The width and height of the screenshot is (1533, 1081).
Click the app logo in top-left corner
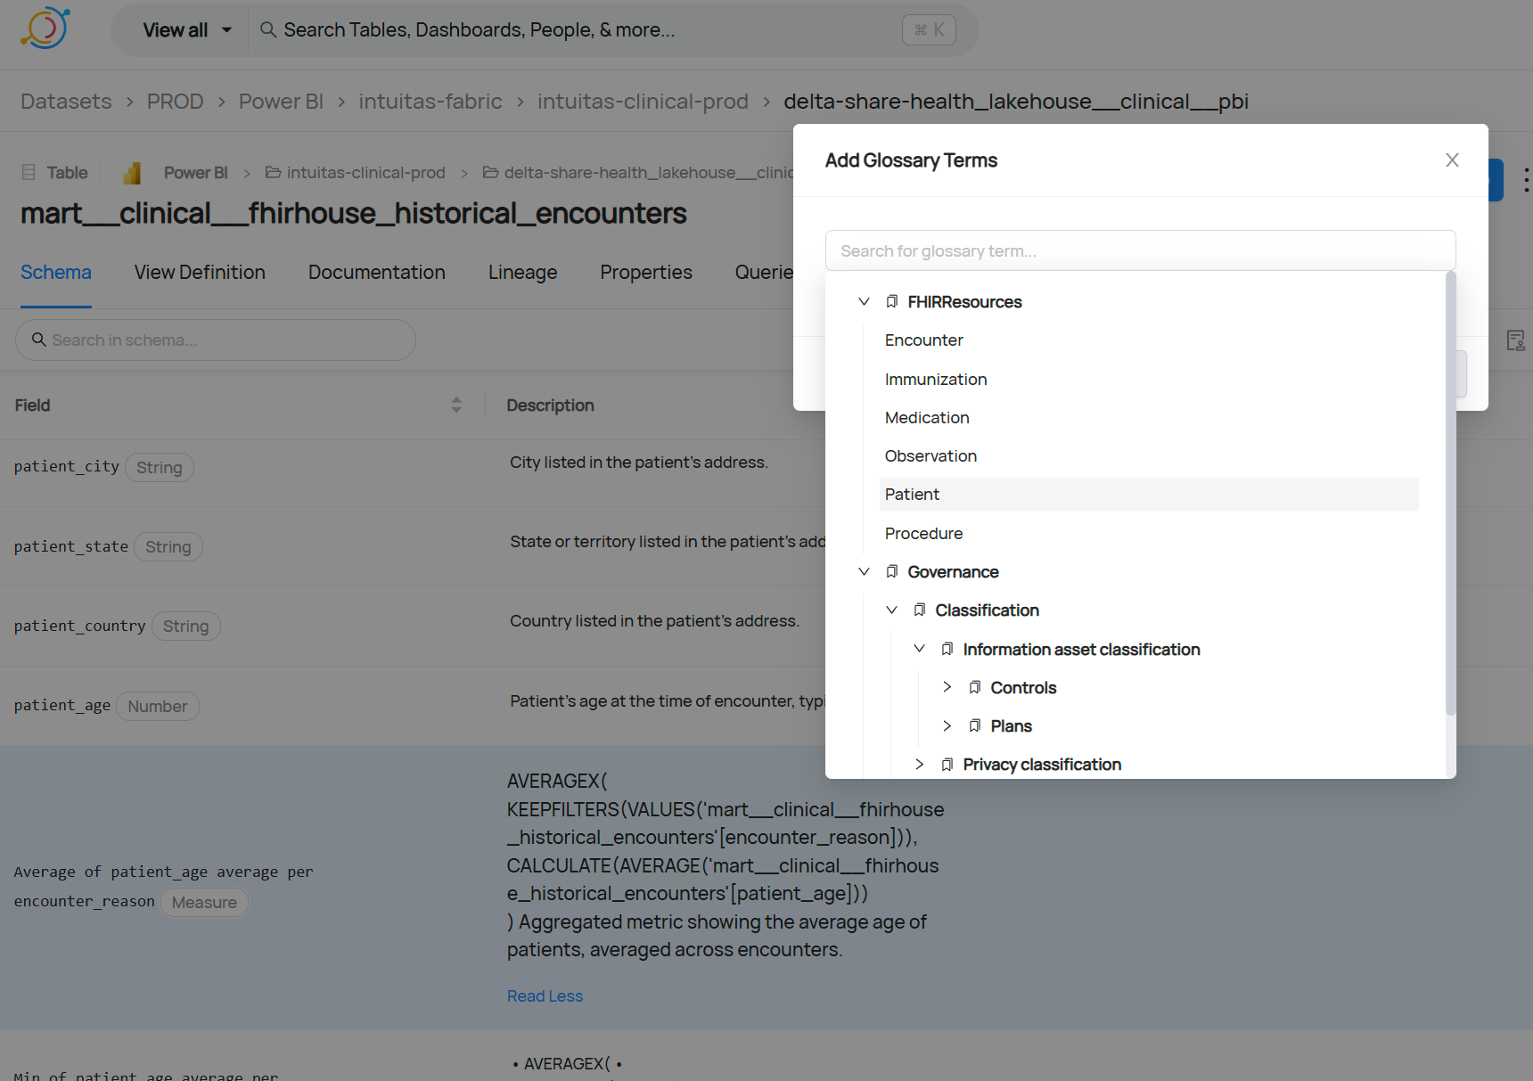coord(45,29)
